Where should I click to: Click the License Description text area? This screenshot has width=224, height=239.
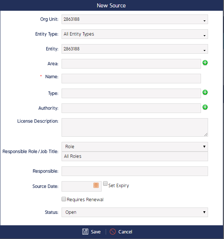(x=135, y=127)
